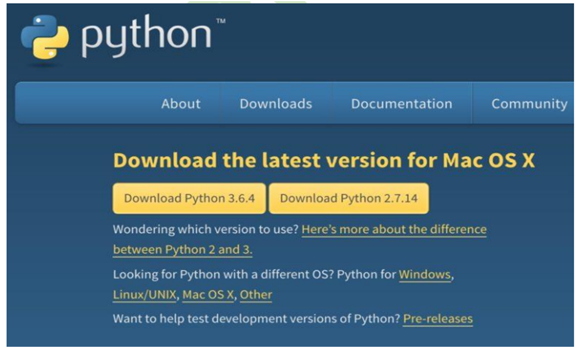Click heading "Download the latest version for Mac OS X"
The width and height of the screenshot is (576, 348).
pos(324,160)
